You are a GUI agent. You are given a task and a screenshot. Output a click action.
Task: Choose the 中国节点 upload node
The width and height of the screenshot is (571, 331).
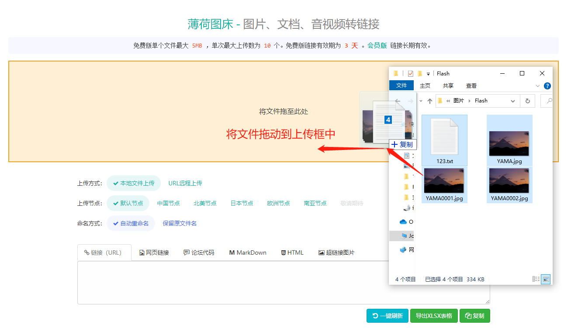click(169, 203)
